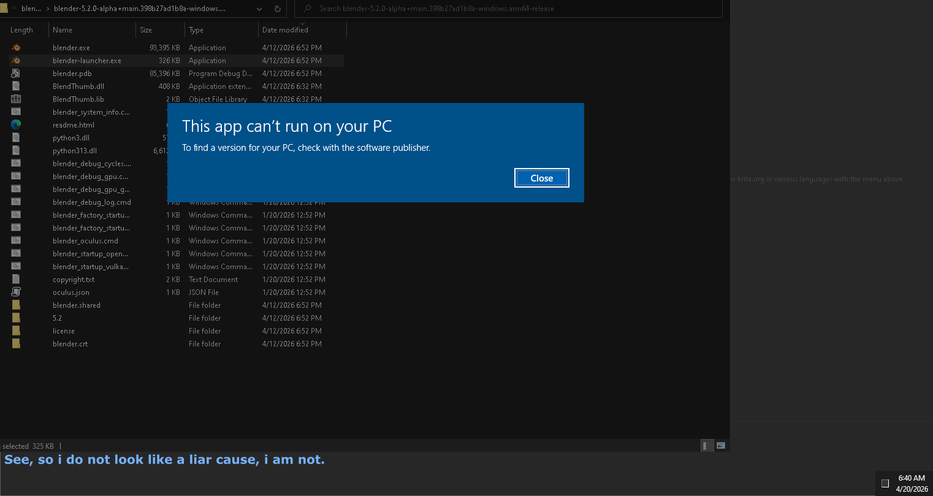Select the blender.exe Blender logo icon
Image resolution: width=933 pixels, height=496 pixels.
click(x=16, y=47)
